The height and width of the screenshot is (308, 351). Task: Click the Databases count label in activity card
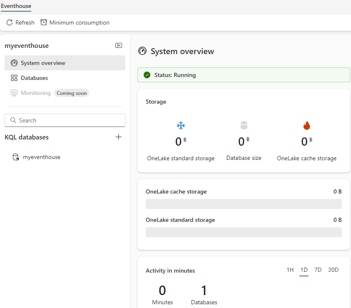tap(204, 302)
